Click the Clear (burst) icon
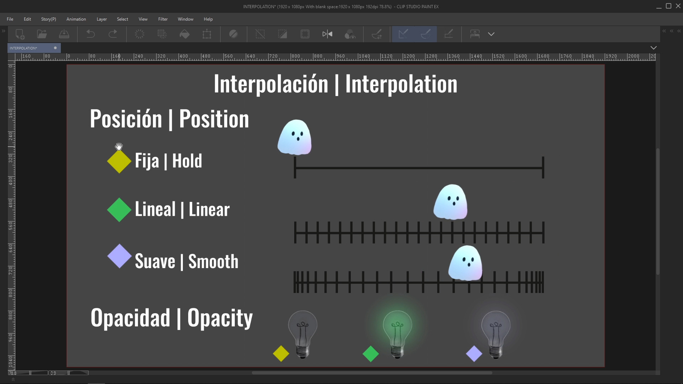The height and width of the screenshot is (384, 683). point(139,34)
